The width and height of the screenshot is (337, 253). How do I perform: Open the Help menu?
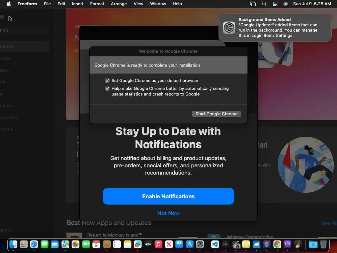[177, 4]
